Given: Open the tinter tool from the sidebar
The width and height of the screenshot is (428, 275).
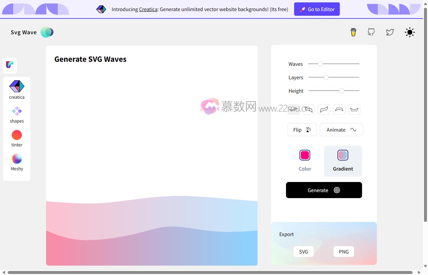Looking at the screenshot, I should coord(16,137).
